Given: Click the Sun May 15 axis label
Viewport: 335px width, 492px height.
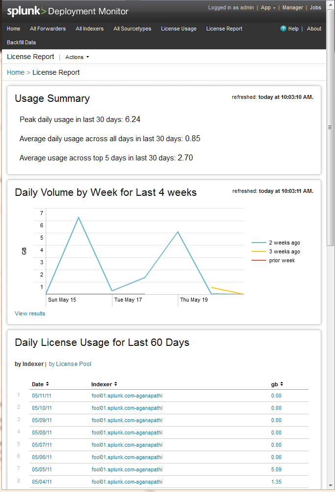Looking at the screenshot, I should point(62,300).
